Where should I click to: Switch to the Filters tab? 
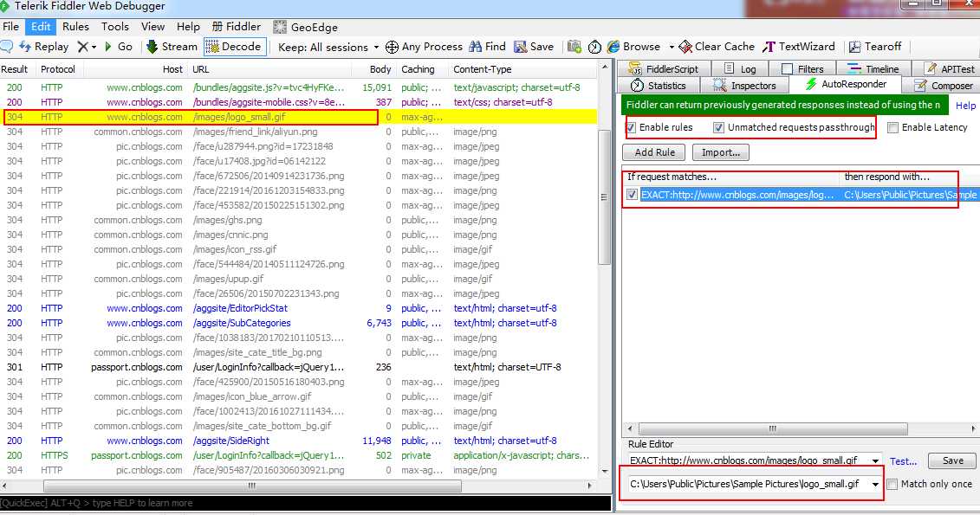[802, 68]
